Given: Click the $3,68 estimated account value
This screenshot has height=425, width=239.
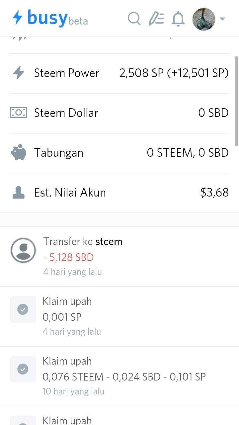Looking at the screenshot, I should [214, 193].
